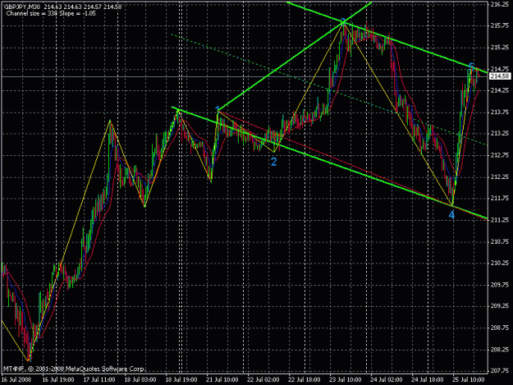Click the 210.75 price axis label

(500, 241)
